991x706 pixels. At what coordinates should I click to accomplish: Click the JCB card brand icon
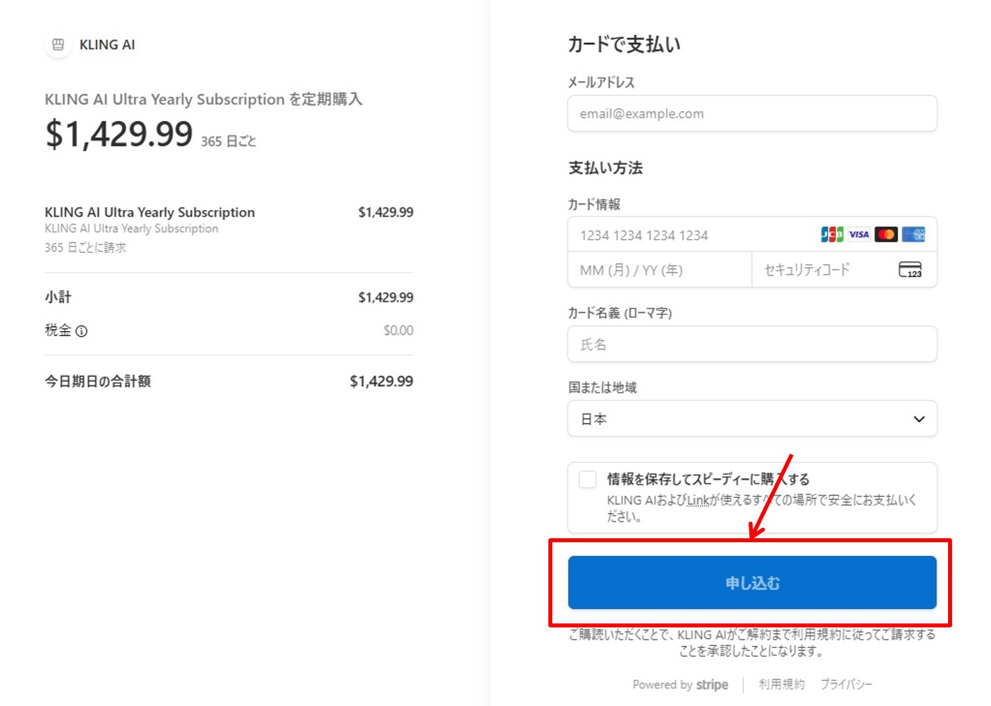click(x=832, y=234)
